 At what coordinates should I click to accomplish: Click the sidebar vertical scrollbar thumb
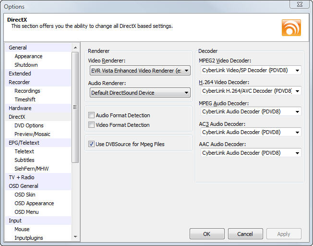(x=75, y=107)
